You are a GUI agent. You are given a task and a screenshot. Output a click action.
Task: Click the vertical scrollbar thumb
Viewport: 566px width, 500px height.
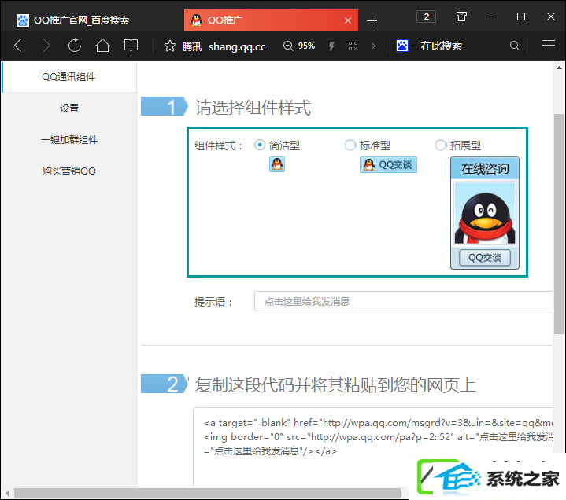coord(559,223)
